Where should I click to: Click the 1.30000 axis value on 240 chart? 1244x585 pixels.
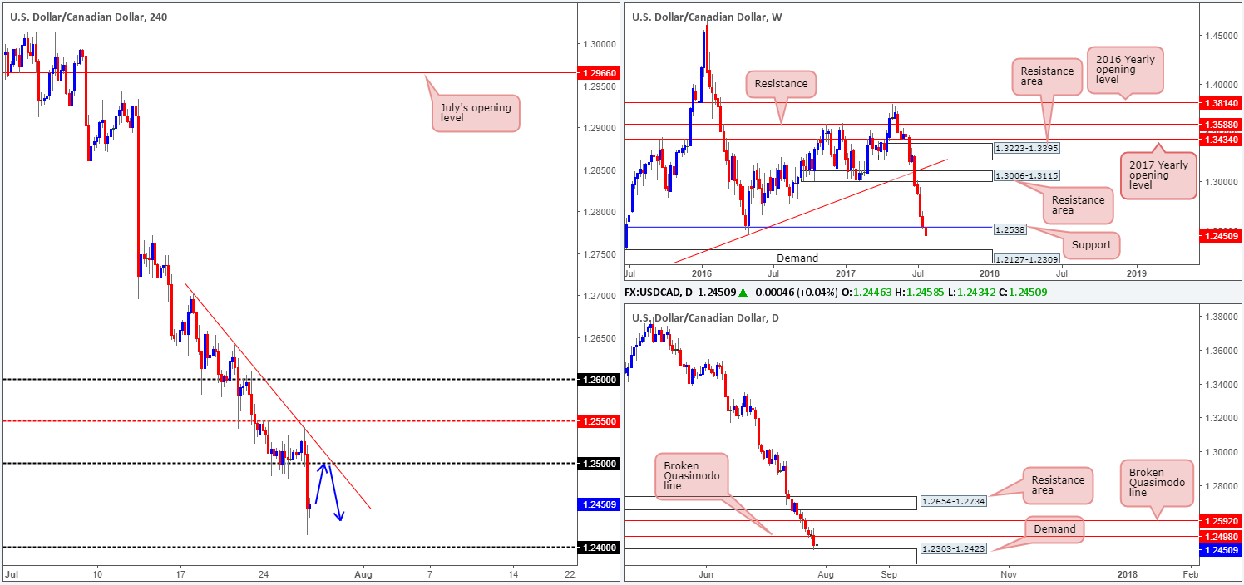[600, 43]
